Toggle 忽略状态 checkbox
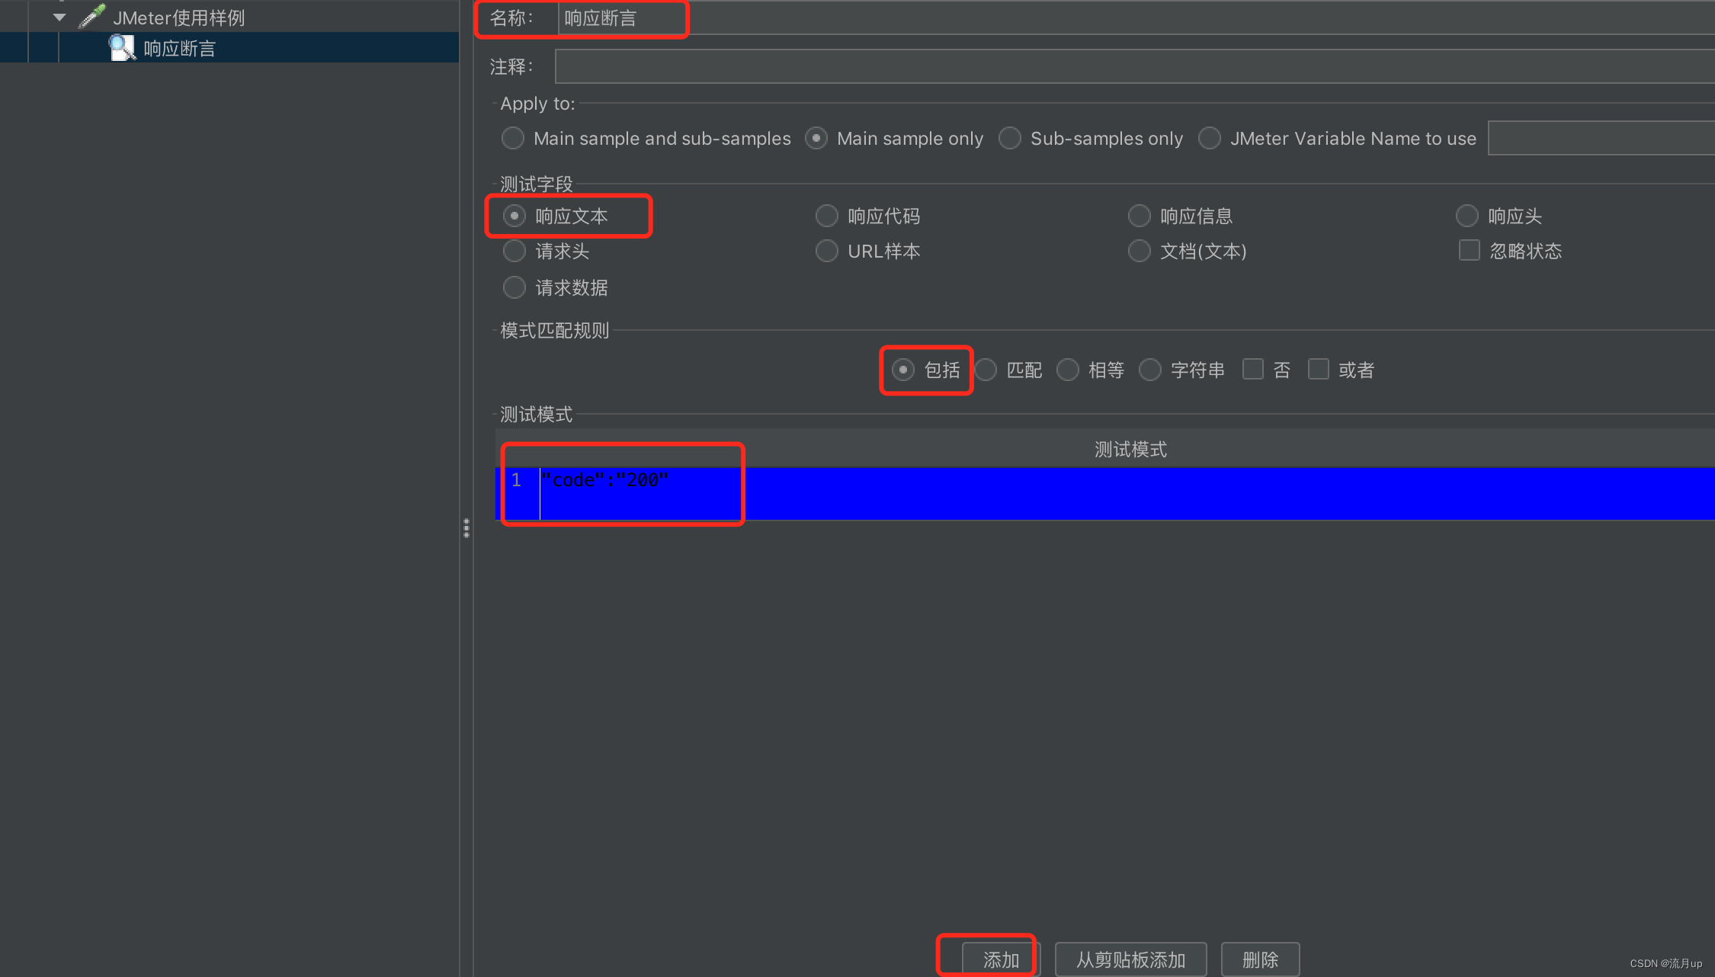Image resolution: width=1715 pixels, height=977 pixels. tap(1469, 250)
